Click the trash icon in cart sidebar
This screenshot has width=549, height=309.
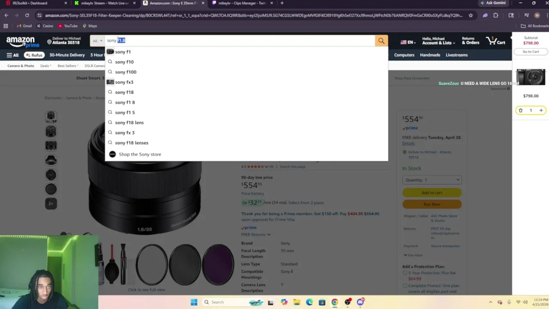click(520, 110)
